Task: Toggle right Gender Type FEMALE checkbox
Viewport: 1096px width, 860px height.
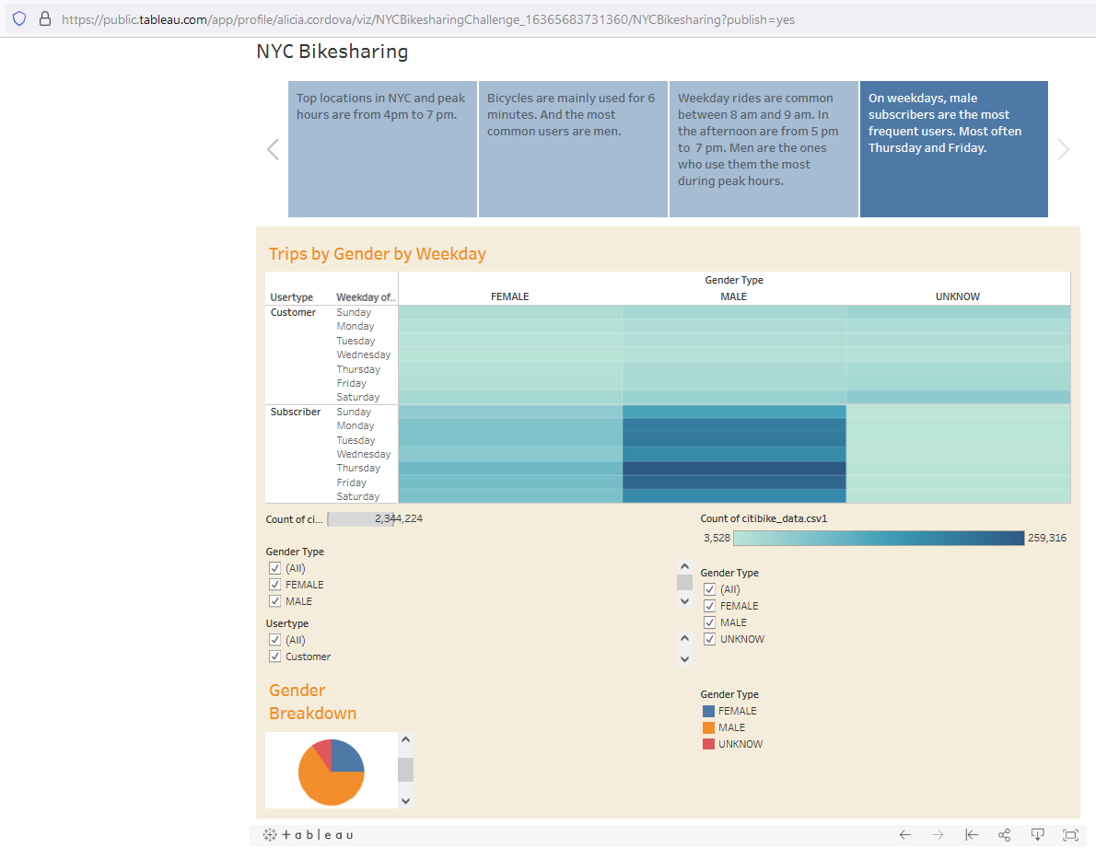Action: point(709,606)
